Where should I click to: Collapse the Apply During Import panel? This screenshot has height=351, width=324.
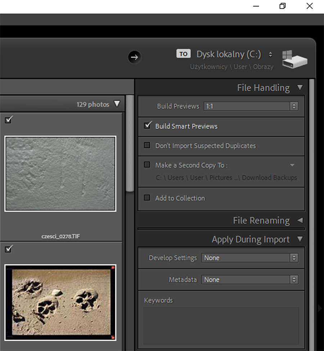point(300,239)
